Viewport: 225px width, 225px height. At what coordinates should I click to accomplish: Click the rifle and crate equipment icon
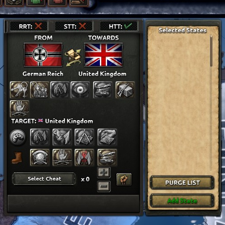[125, 90]
